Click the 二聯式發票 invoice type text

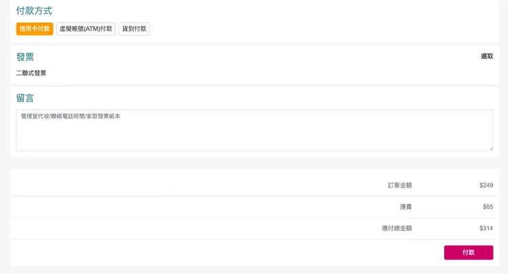[x=32, y=73]
